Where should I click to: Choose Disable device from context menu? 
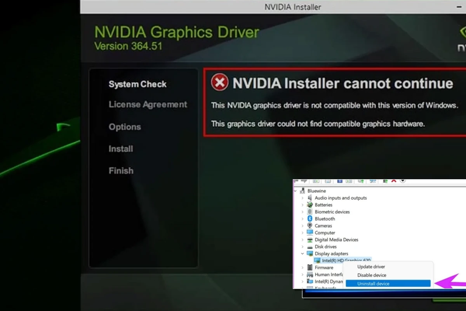(388, 275)
